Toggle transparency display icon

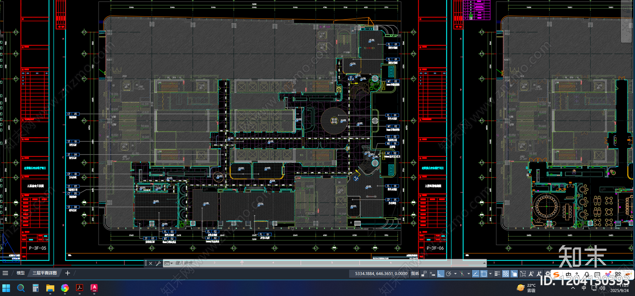506,274
